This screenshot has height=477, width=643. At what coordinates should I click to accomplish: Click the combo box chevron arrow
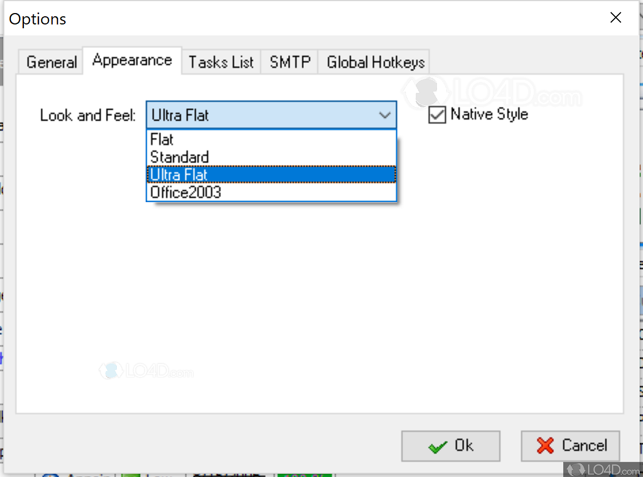385,115
